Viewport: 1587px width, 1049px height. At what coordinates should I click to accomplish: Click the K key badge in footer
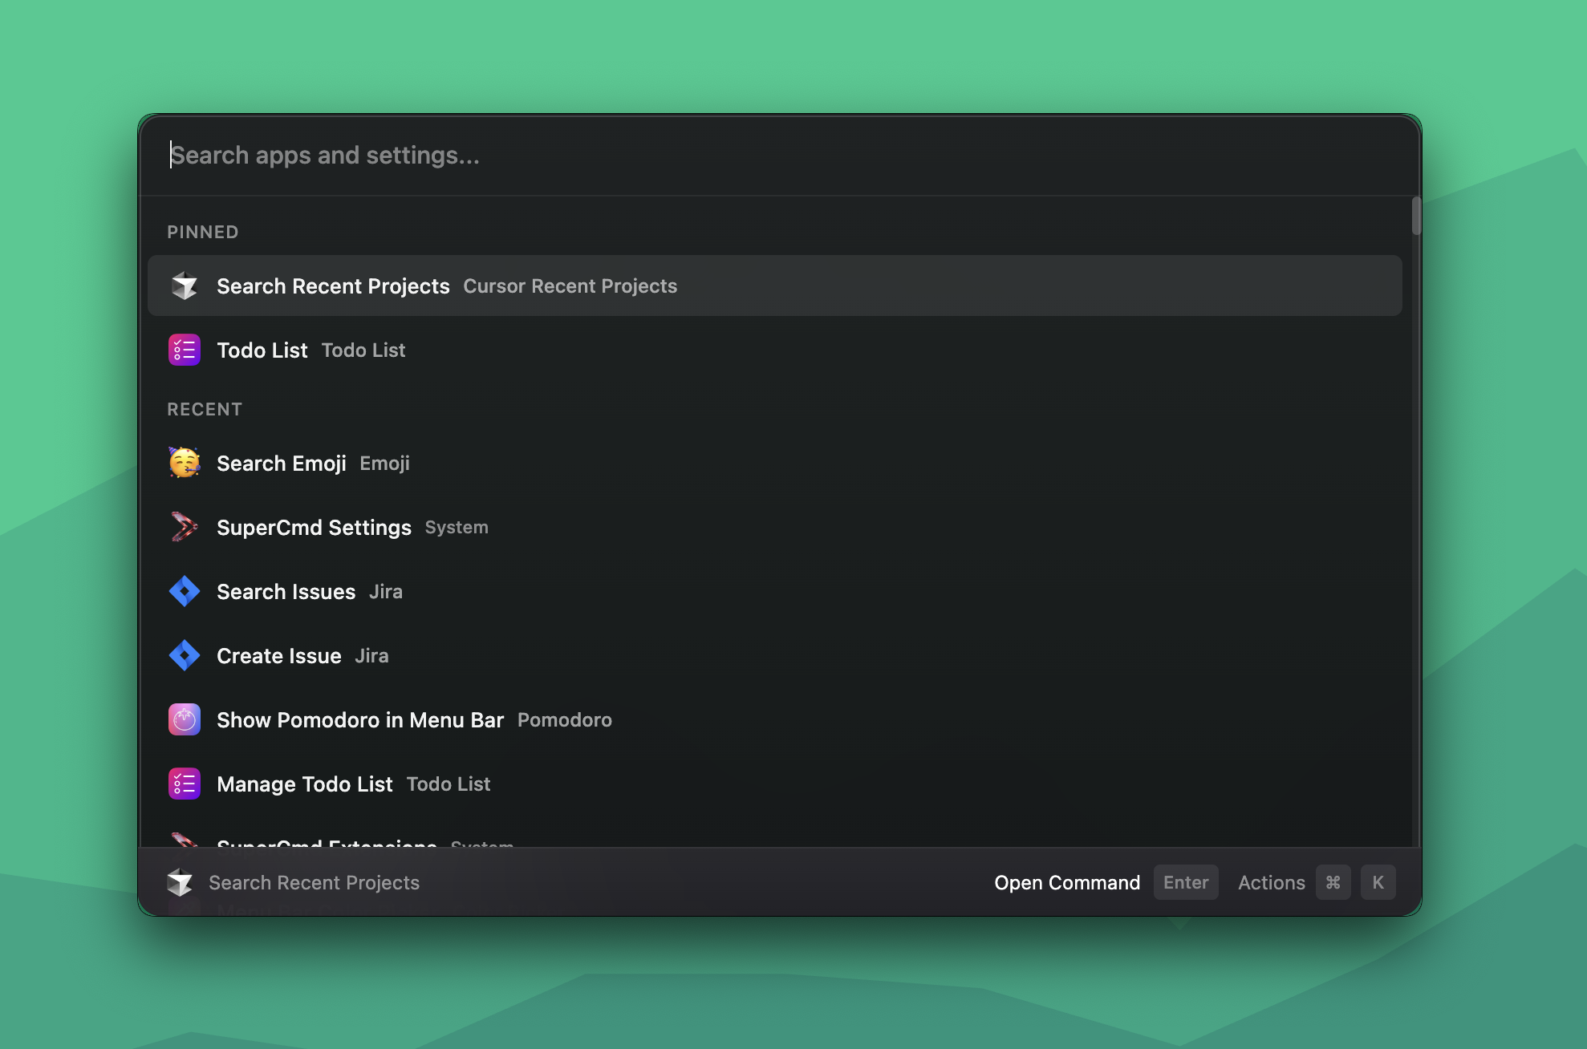(x=1378, y=882)
